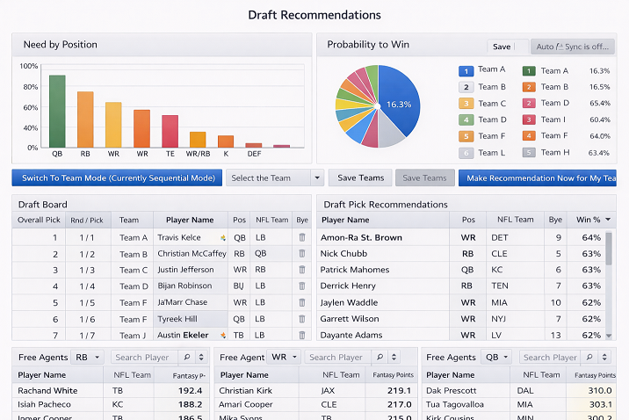Image resolution: width=629 pixels, height=420 pixels.
Task: Click trash icon for Bijan Robinson pick
Action: pyautogui.click(x=302, y=286)
